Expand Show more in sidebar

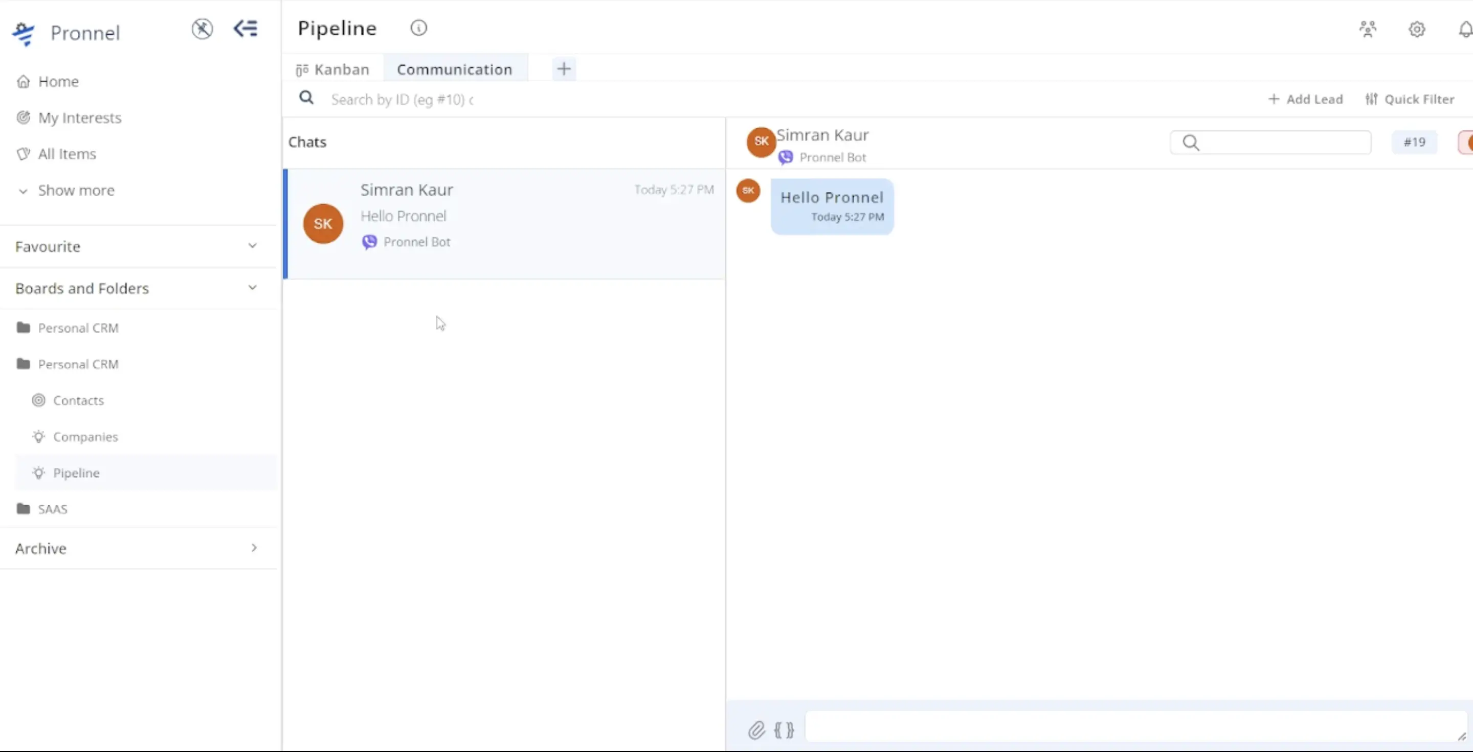[x=66, y=191]
